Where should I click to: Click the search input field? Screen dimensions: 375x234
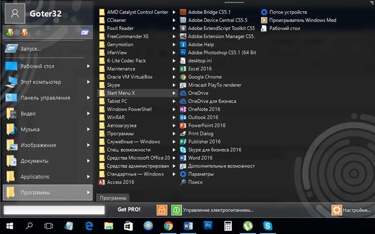point(54,210)
